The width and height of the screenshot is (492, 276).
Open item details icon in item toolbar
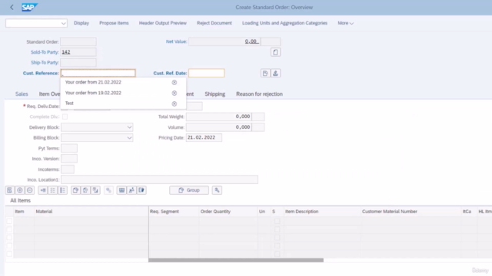tap(10, 190)
